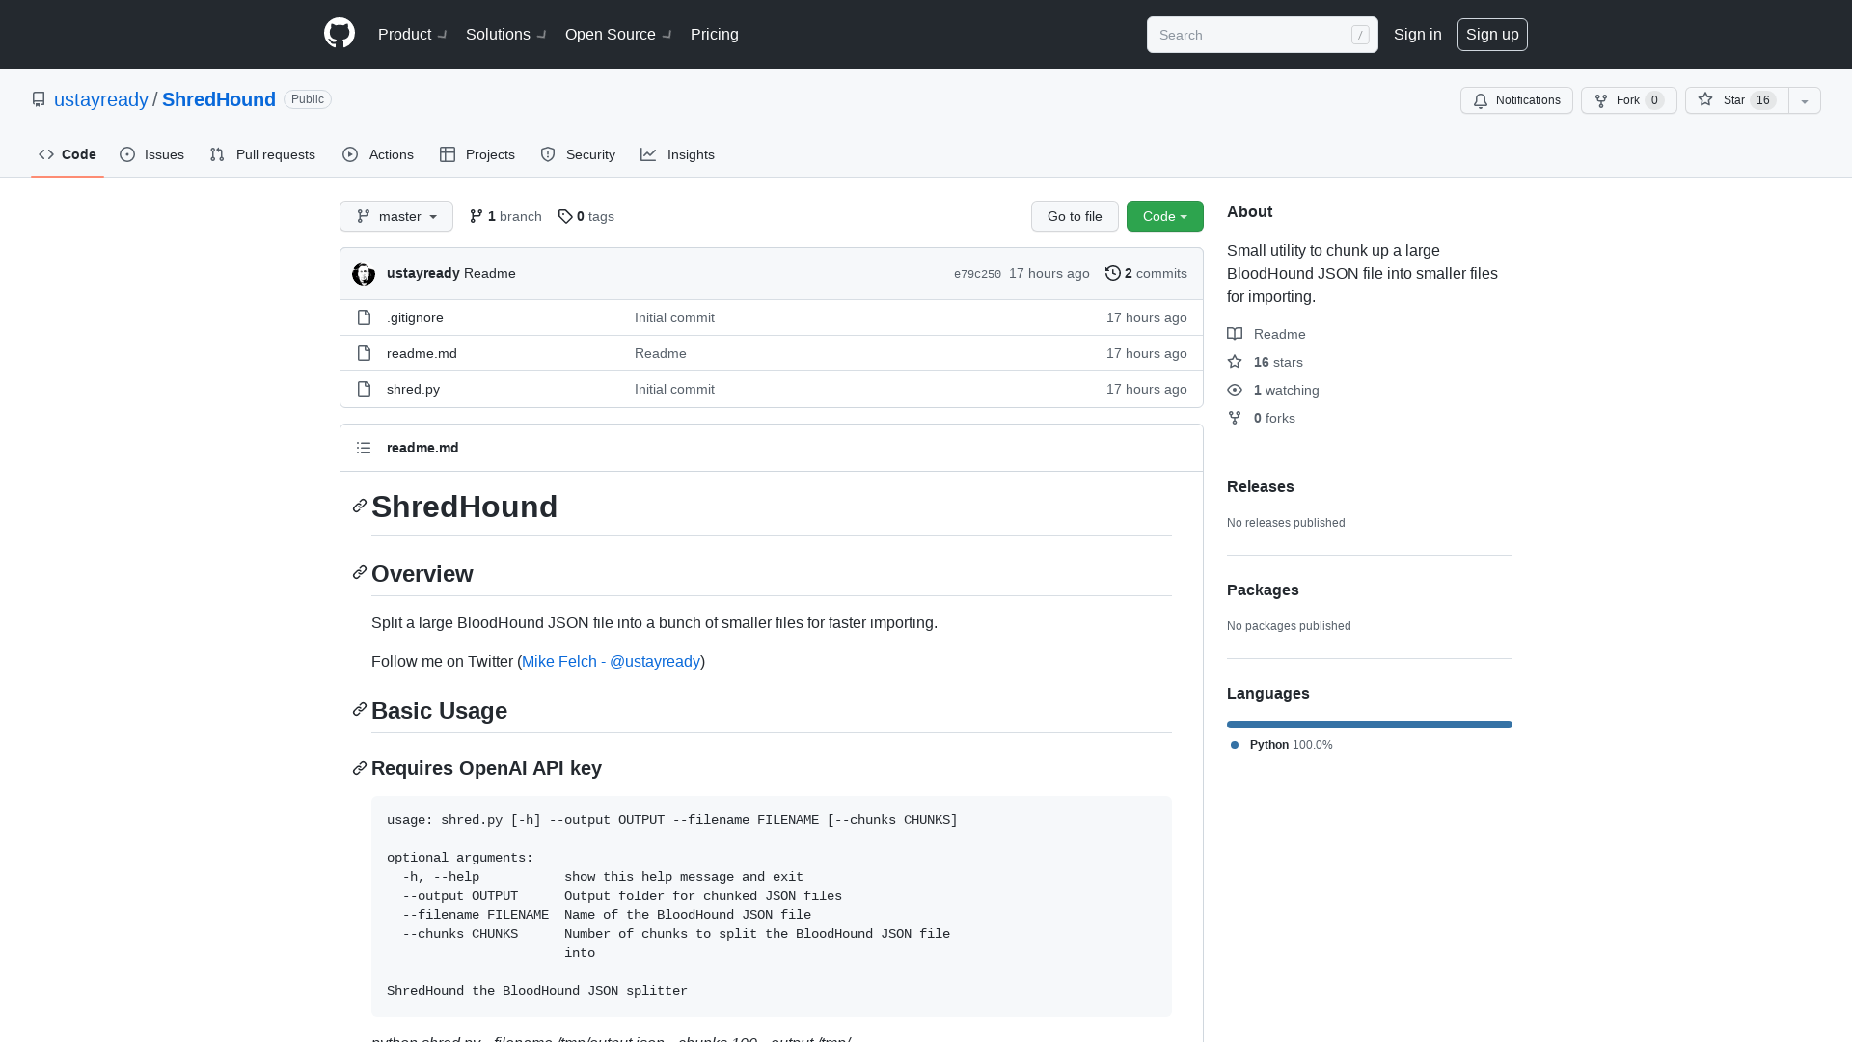
Task: Click the Python 100.0% language link
Action: coord(1282,745)
